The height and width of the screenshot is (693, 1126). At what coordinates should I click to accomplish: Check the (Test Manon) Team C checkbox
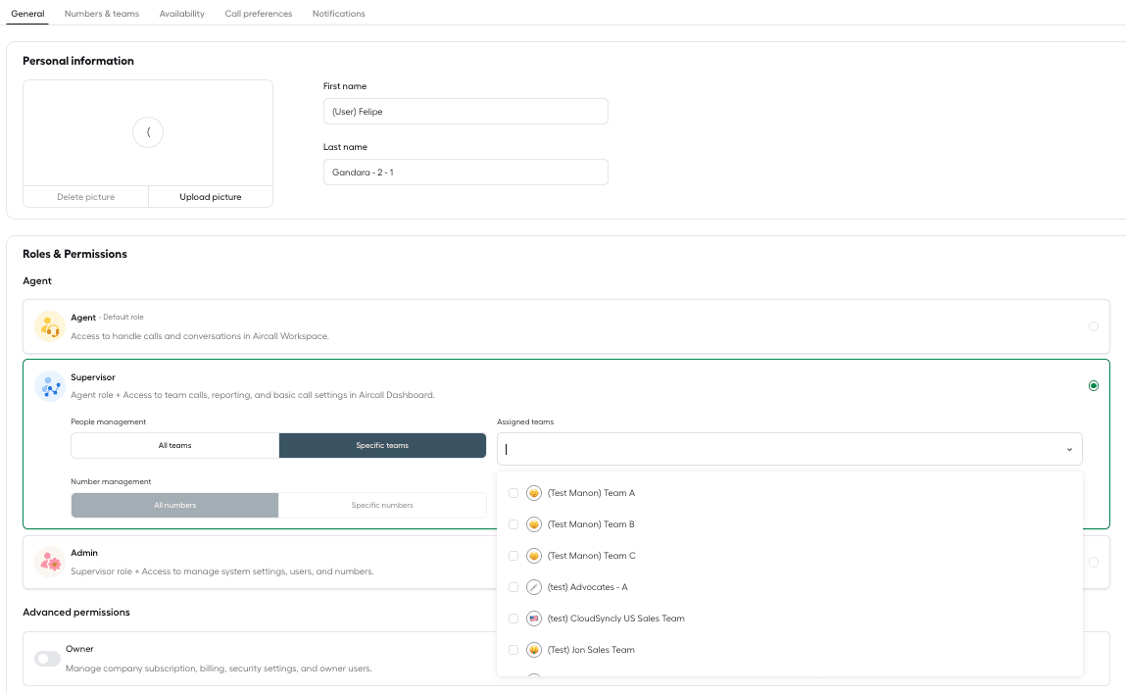point(514,556)
